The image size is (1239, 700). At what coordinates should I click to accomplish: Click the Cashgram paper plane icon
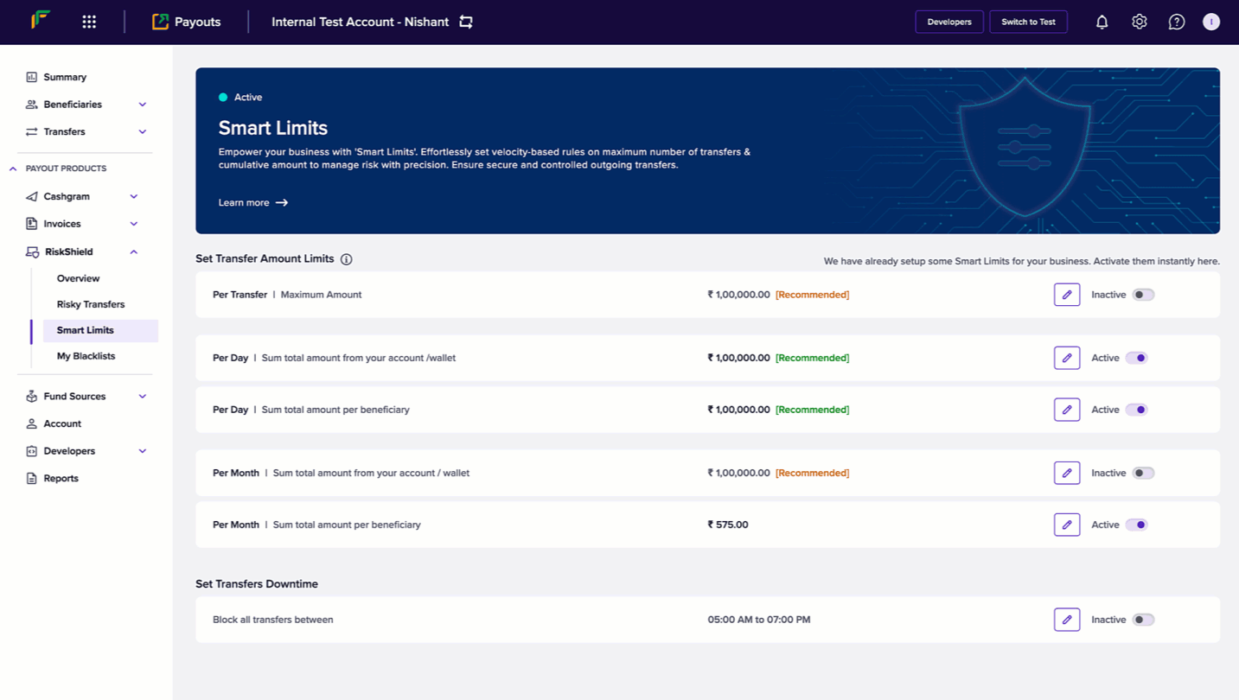coord(32,196)
